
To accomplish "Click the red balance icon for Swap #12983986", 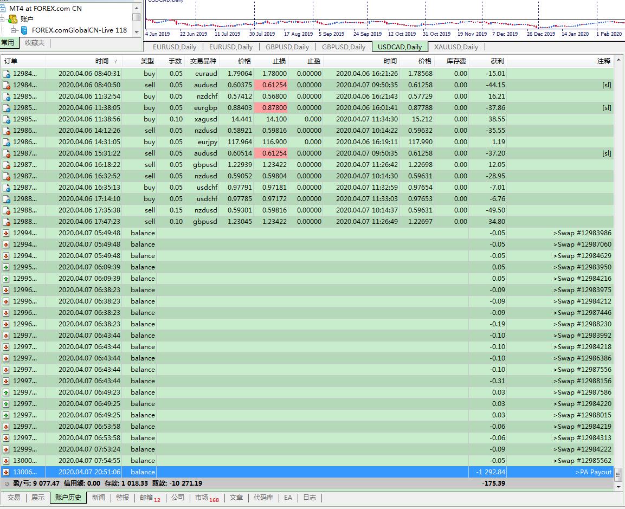I will 6,233.
